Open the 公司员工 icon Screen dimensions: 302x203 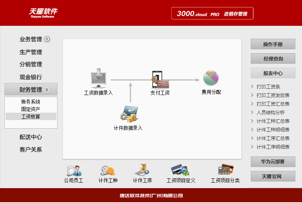[x=74, y=171]
